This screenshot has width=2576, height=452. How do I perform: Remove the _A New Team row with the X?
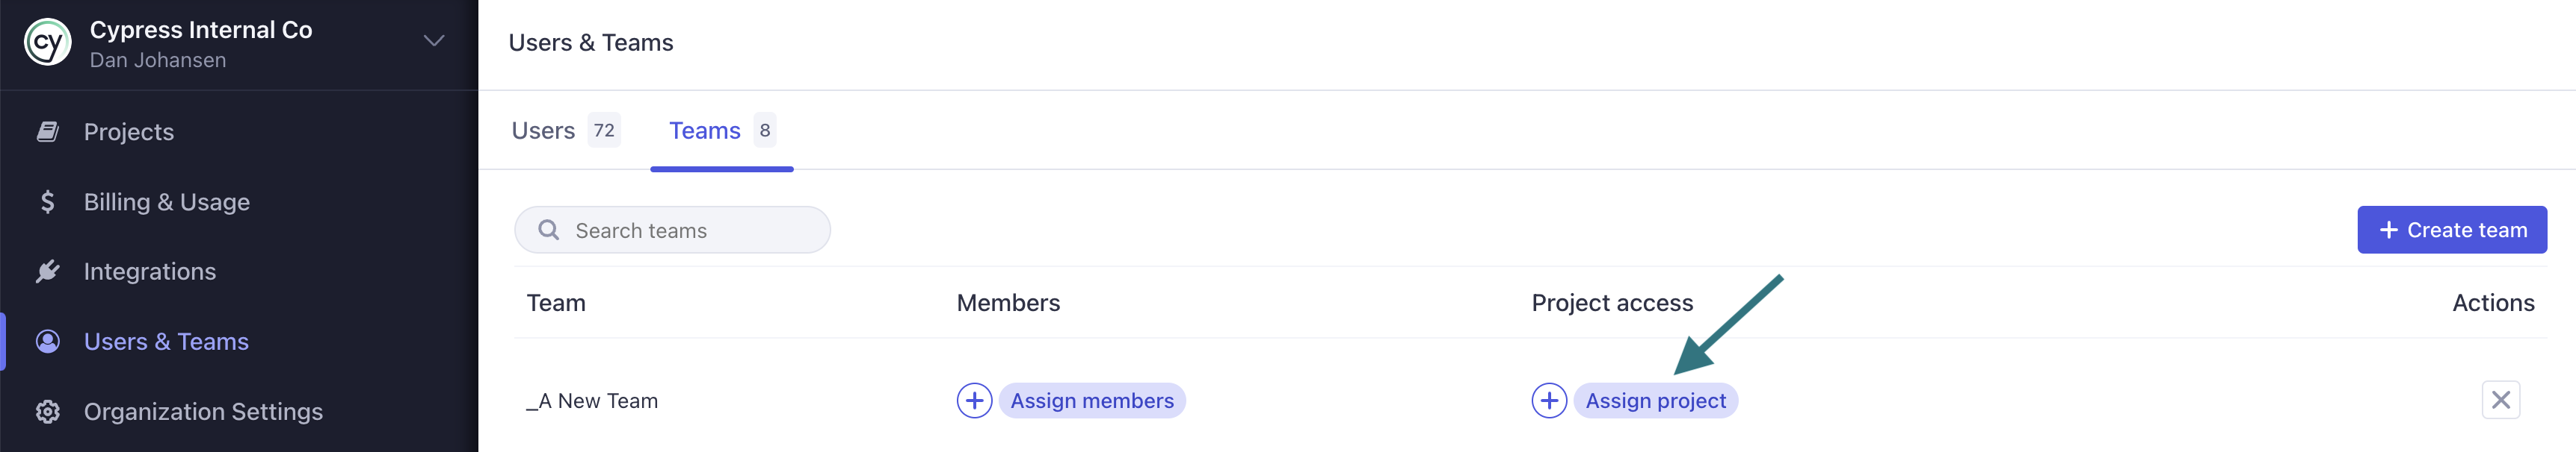point(2501,400)
